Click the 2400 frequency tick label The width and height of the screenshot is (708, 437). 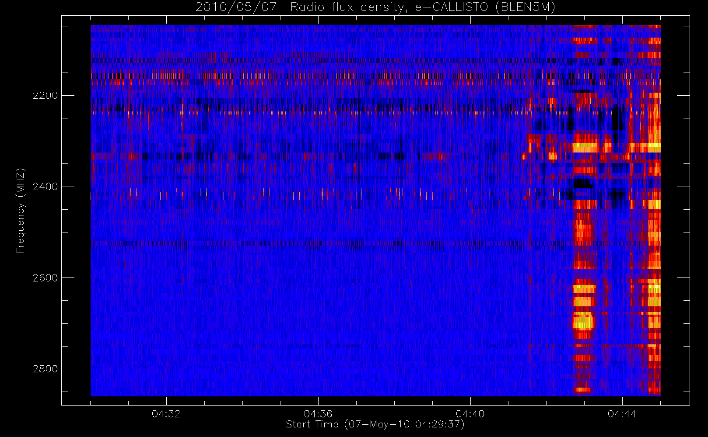pyautogui.click(x=45, y=187)
